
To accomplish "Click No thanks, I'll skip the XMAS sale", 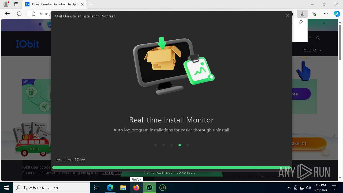I will (x=170, y=173).
